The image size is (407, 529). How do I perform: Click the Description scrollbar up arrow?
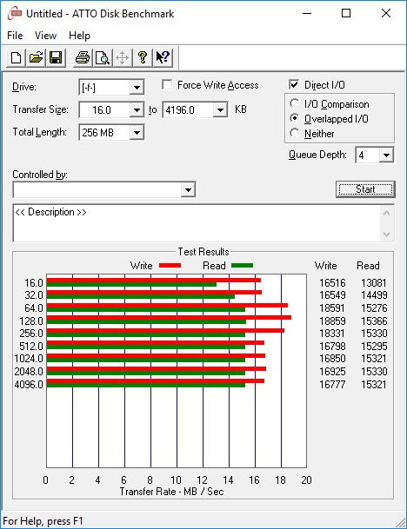point(386,213)
